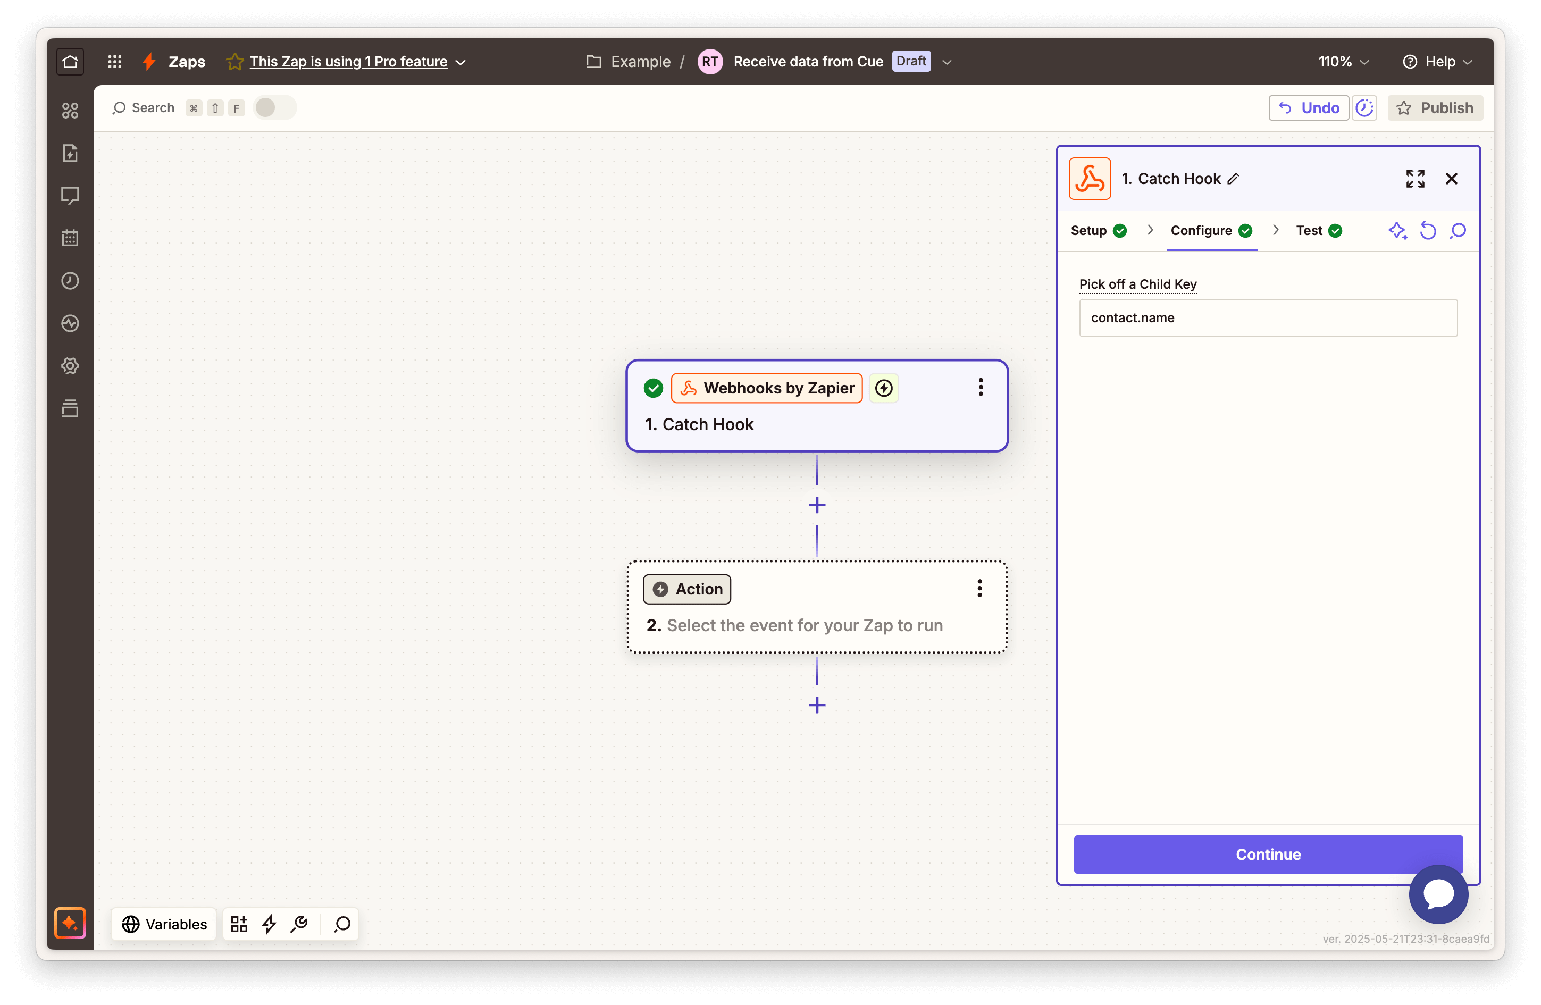Screen dimensions: 1541x1005
Task: Click the Undo button
Action: tap(1308, 107)
